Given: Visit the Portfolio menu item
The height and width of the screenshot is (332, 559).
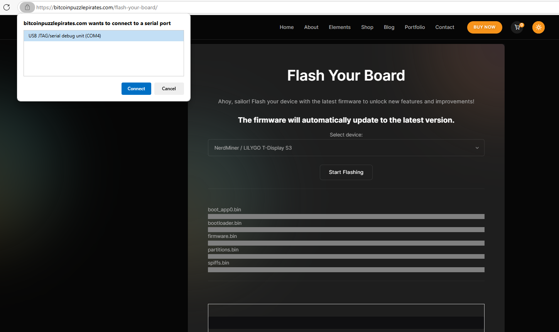Looking at the screenshot, I should (x=414, y=27).
